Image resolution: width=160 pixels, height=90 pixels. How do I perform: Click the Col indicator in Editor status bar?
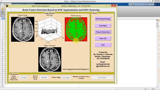[x=153, y=89]
